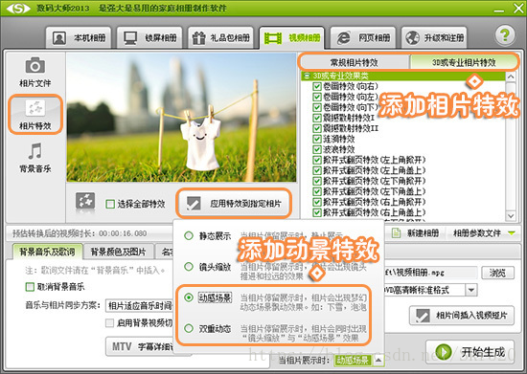Image resolution: width=527 pixels, height=374 pixels.
Task: Select 相片特效 sidebar icon
Action: coord(35,115)
